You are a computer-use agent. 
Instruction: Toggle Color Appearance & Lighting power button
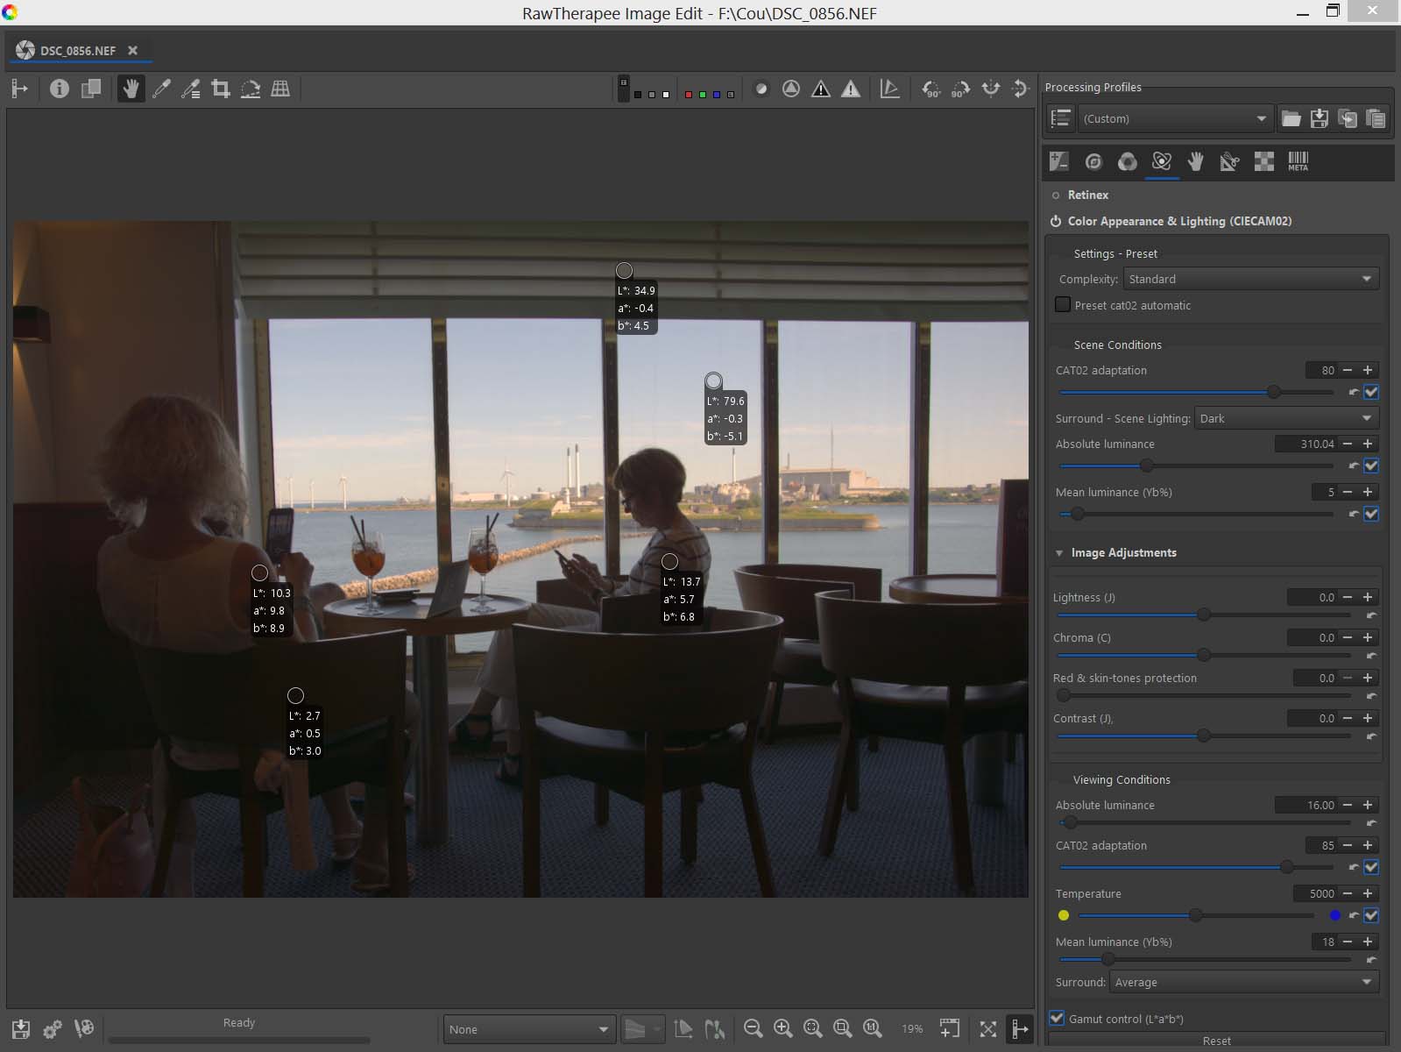(1056, 222)
